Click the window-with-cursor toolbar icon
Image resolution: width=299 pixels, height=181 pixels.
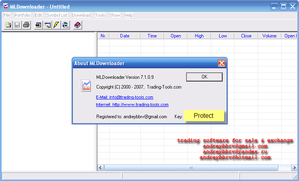coord(47,25)
